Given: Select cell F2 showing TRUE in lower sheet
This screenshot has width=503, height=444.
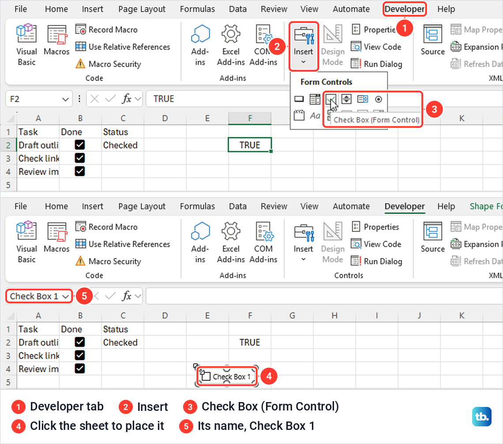Looking at the screenshot, I should [x=250, y=342].
